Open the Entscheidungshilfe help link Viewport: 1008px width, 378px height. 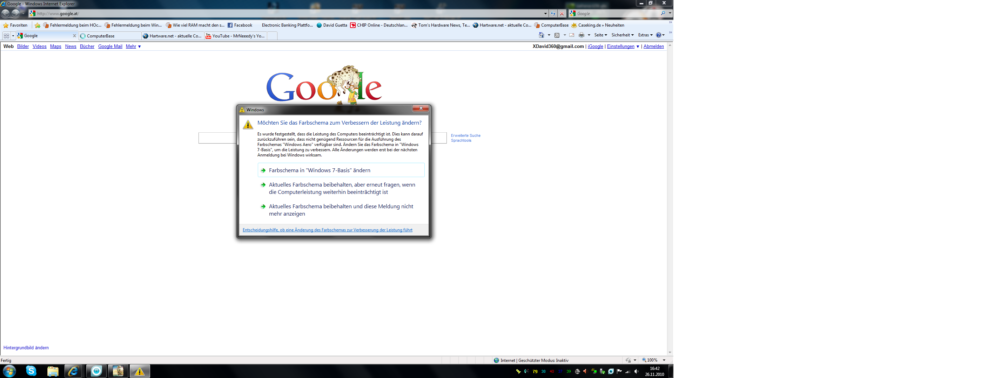click(327, 230)
